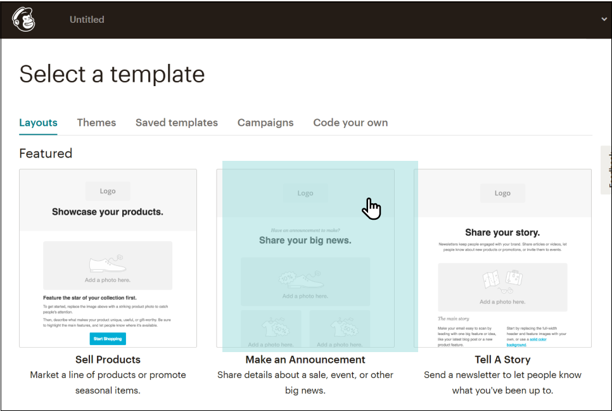This screenshot has width=612, height=411.
Task: Switch to the Layouts tab
Action: pos(38,123)
